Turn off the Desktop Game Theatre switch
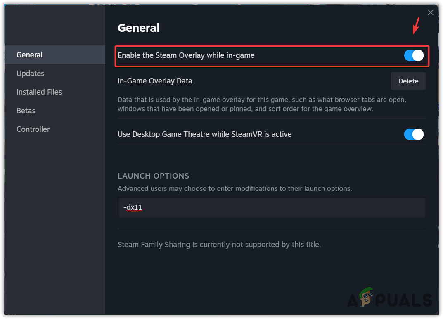443x319 pixels. tap(414, 134)
